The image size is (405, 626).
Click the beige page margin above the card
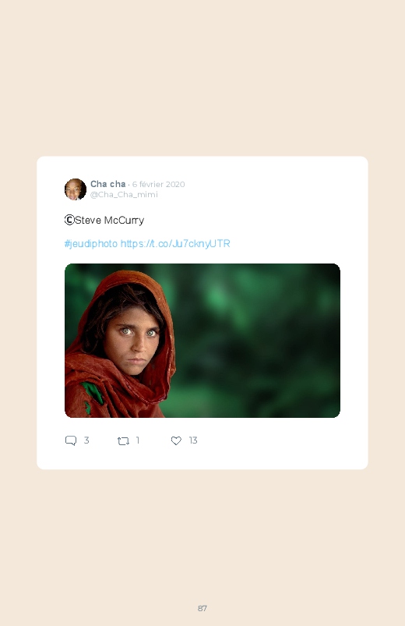click(202, 78)
